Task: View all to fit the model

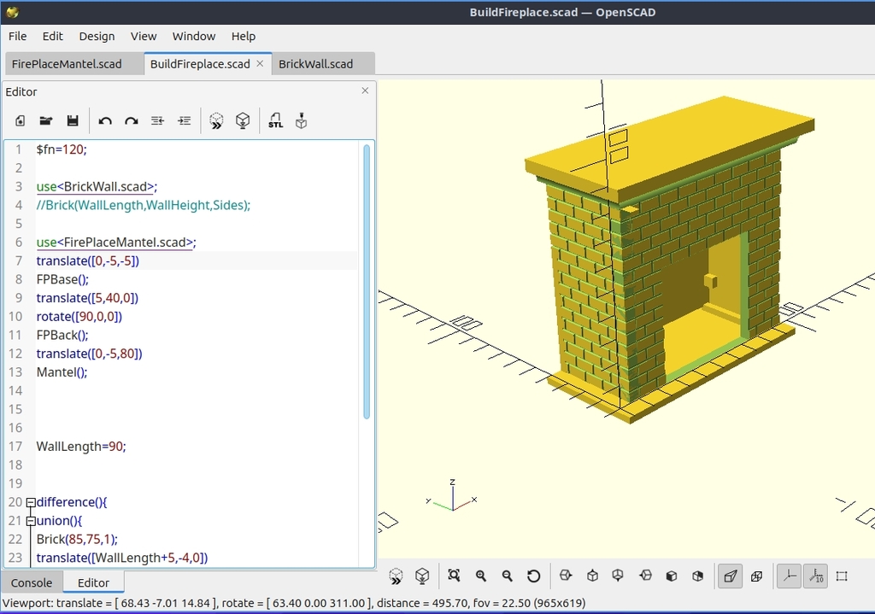Action: (x=454, y=576)
